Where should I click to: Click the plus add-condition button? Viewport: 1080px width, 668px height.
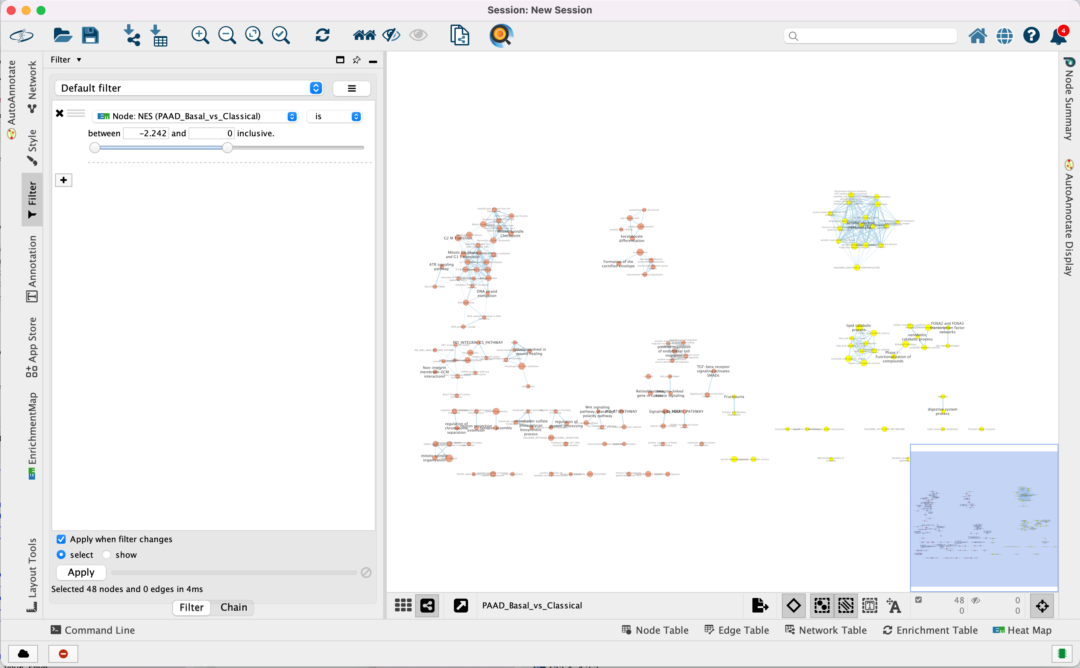64,180
